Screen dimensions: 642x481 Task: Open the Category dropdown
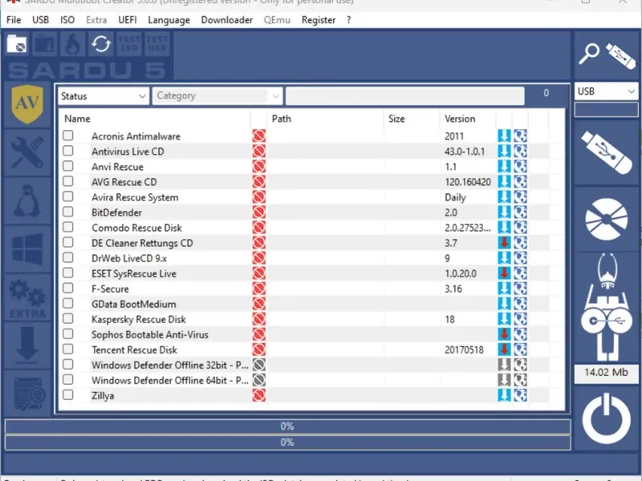217,96
